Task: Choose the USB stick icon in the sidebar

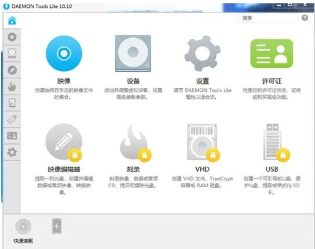Action: tap(12, 119)
